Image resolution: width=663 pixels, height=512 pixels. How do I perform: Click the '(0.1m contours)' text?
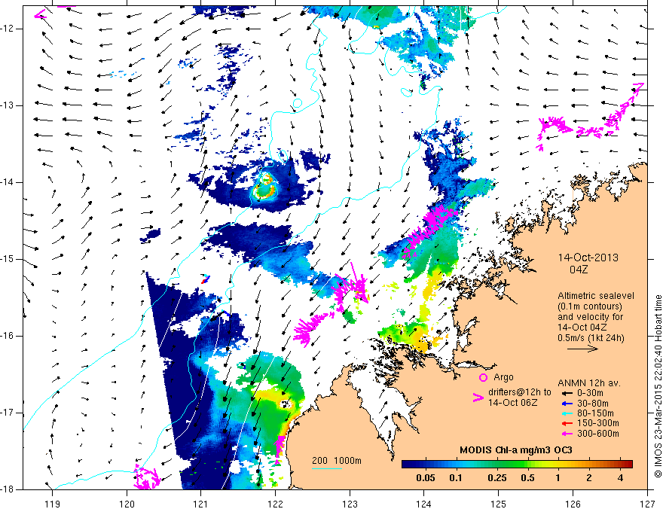click(590, 306)
